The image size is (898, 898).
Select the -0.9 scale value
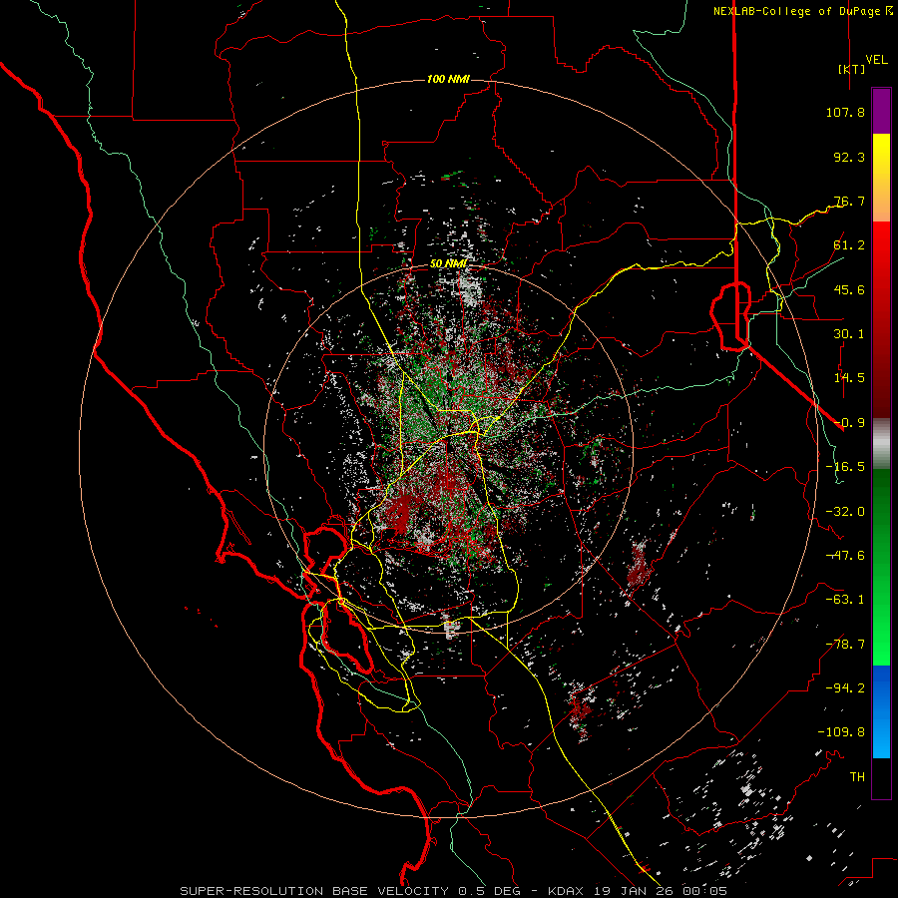pos(849,423)
